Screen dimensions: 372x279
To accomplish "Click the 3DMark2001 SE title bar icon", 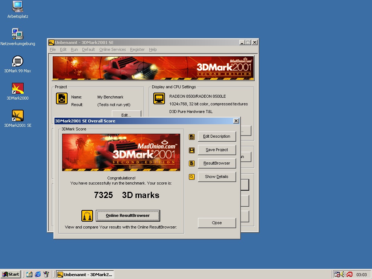I will (x=52, y=43).
